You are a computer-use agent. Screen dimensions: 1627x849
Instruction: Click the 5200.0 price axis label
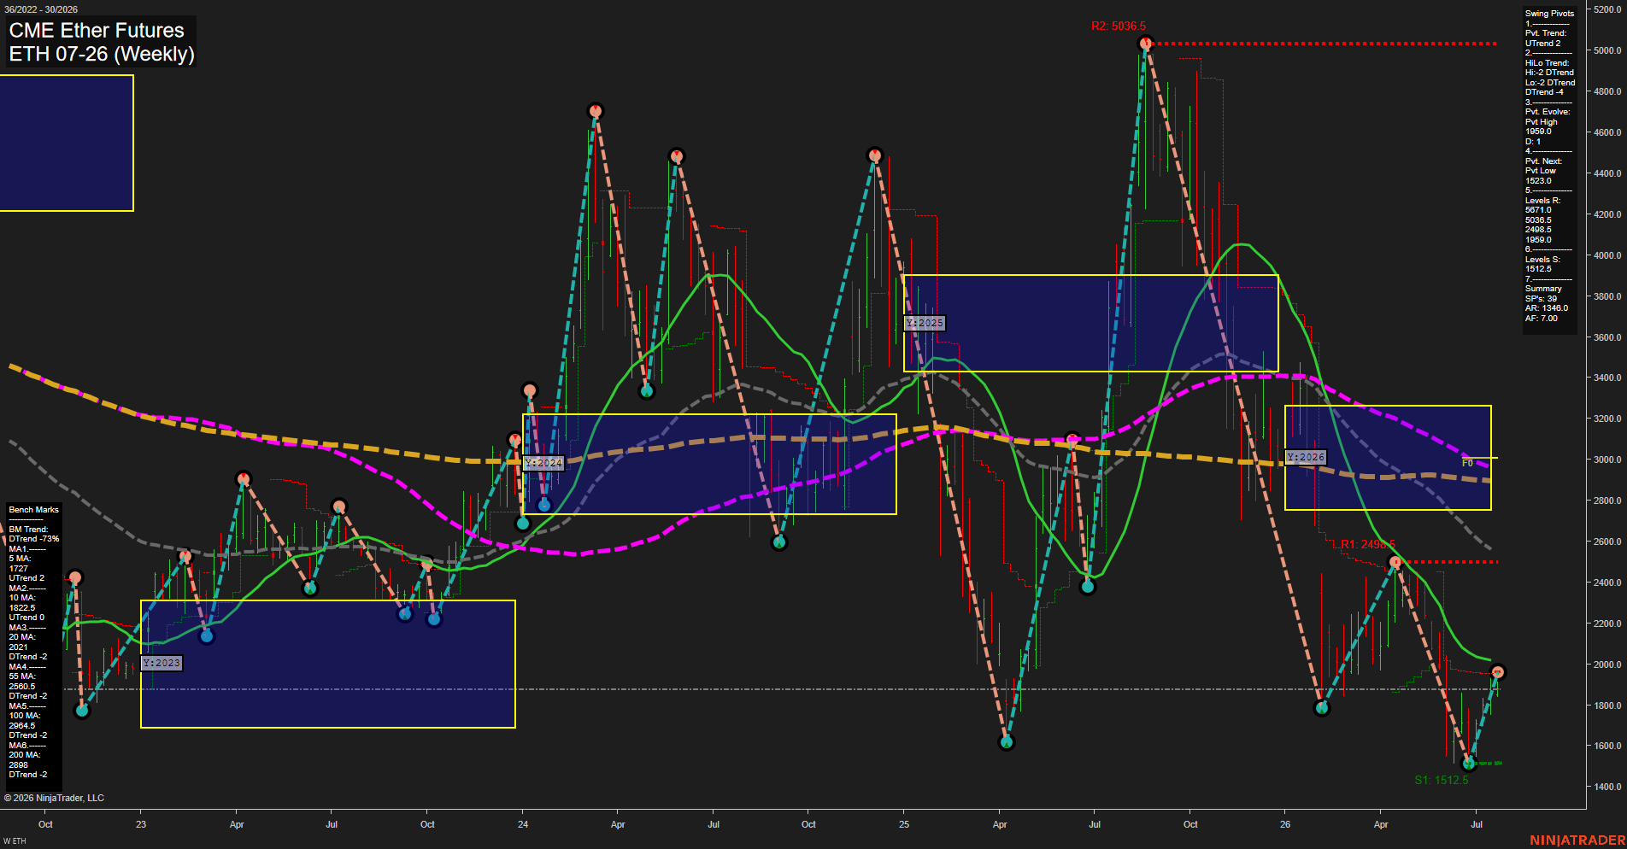click(1606, 9)
